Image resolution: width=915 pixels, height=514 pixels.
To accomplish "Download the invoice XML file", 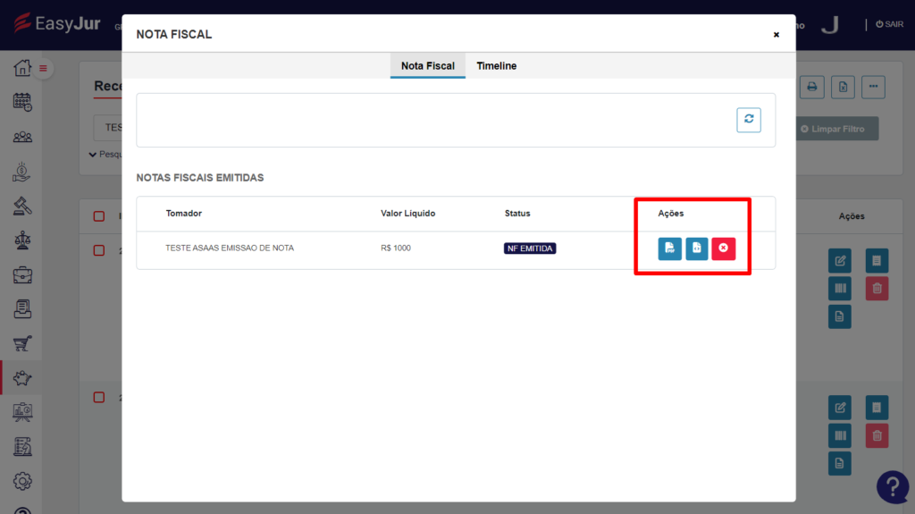I will [696, 249].
